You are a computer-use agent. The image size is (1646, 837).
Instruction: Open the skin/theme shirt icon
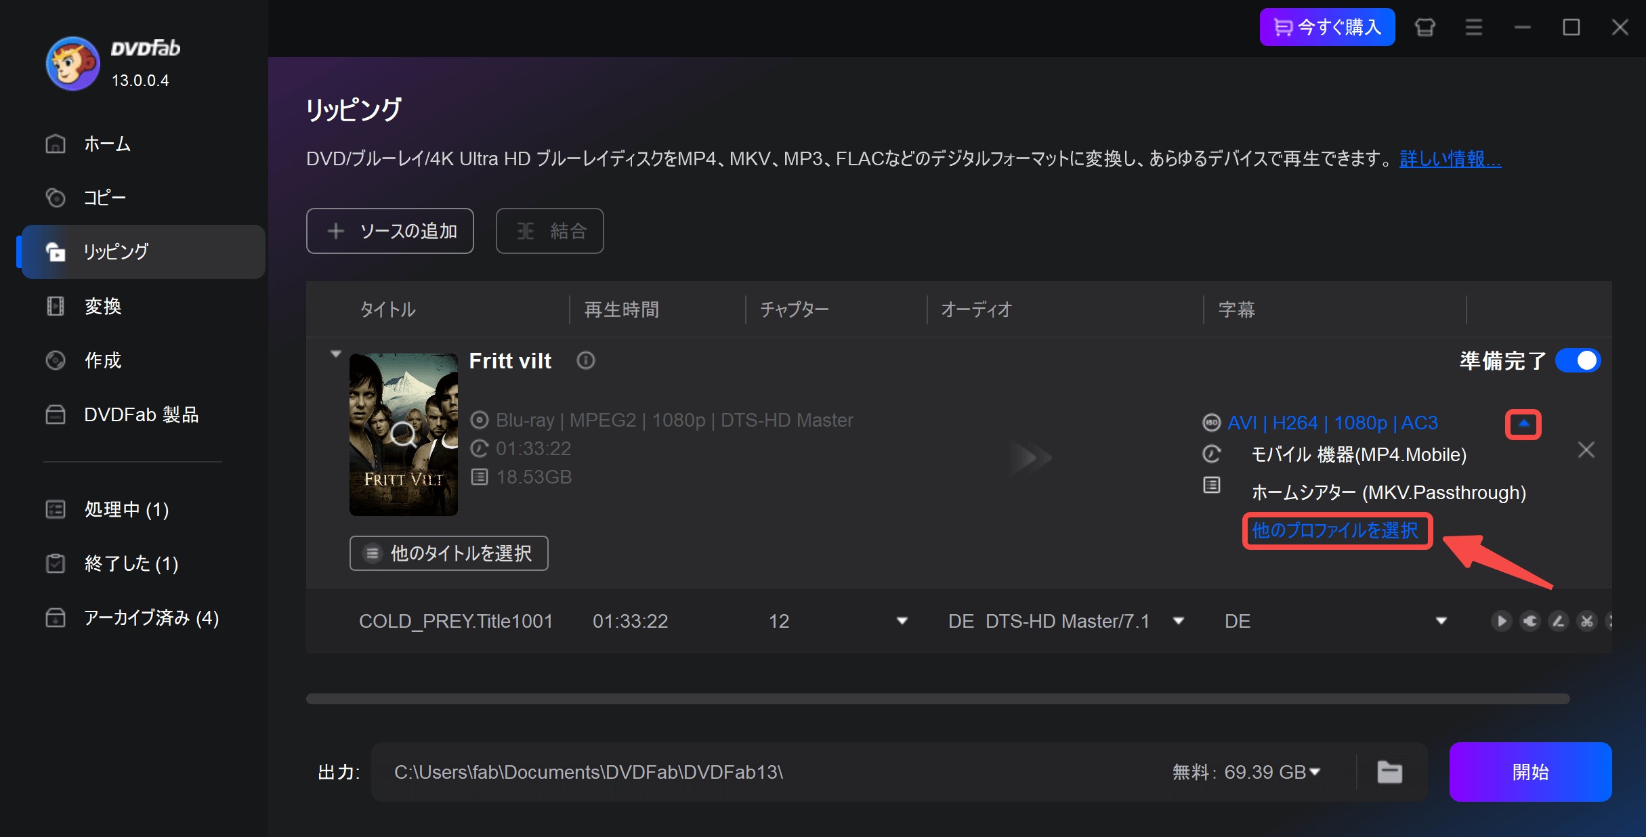(1425, 27)
